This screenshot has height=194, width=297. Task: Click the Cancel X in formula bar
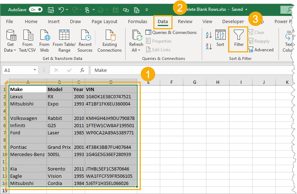pos(56,70)
